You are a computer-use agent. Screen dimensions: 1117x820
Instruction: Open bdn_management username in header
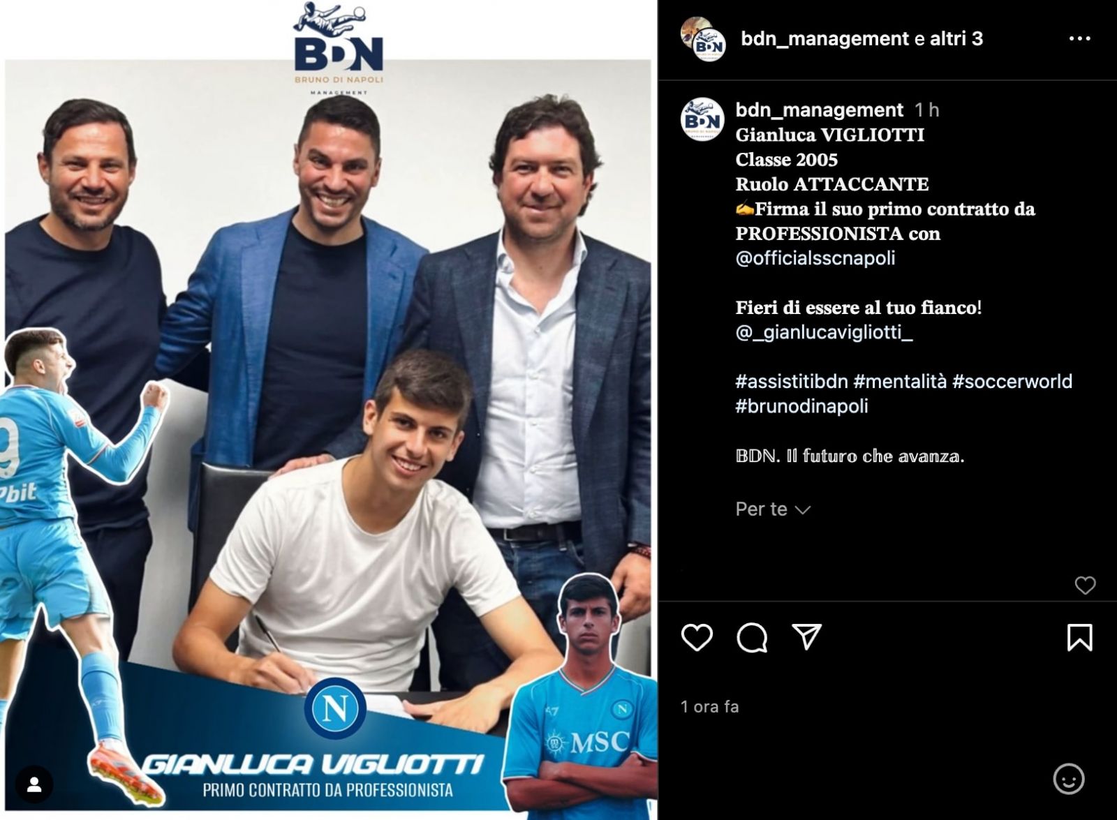825,38
